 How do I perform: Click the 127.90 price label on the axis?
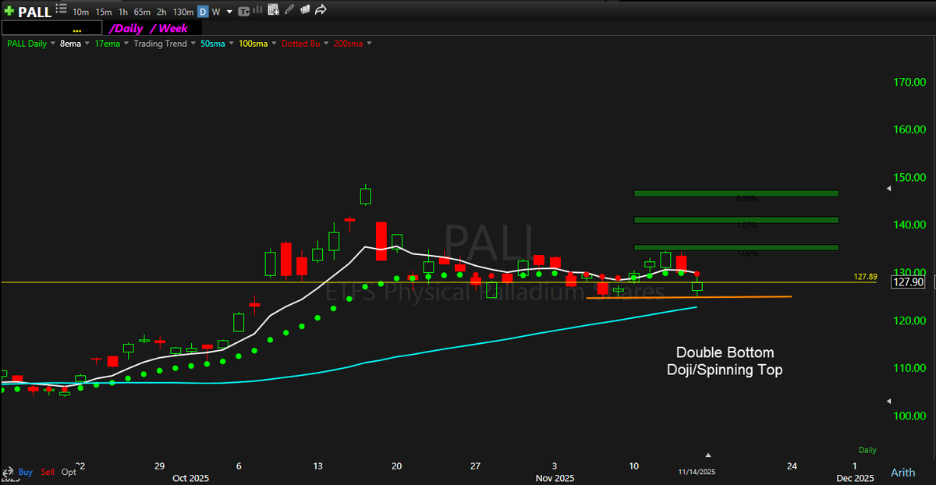click(907, 282)
